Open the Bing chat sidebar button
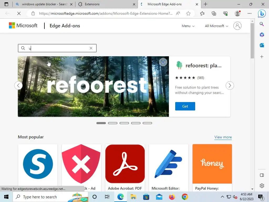This screenshot has width=269, height=202. 262,13
